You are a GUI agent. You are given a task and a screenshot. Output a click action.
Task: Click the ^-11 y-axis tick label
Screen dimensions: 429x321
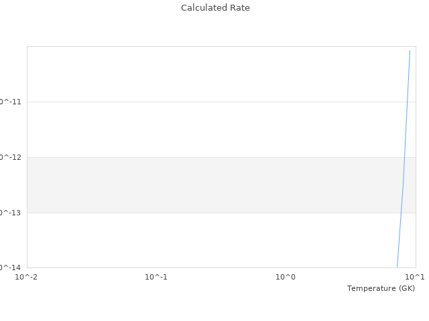[11, 102]
